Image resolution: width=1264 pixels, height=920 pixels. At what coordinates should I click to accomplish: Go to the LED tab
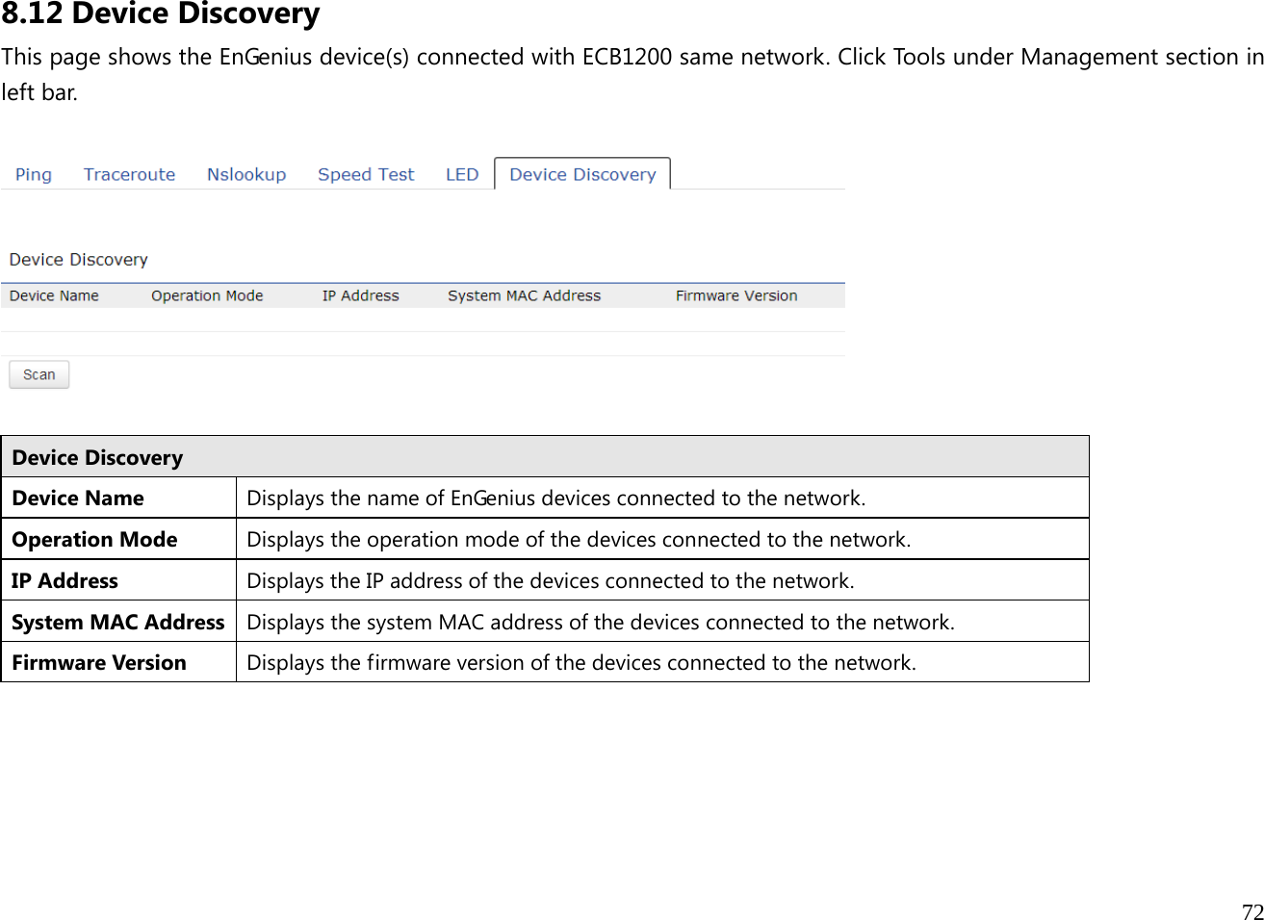[x=462, y=174]
